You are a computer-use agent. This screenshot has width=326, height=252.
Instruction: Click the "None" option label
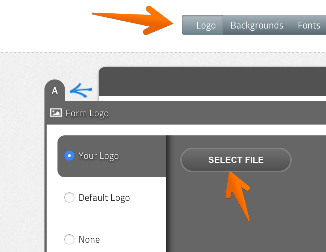click(89, 239)
